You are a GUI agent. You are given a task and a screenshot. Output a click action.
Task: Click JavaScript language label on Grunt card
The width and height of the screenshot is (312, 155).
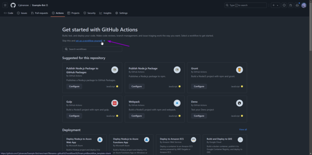tap(235, 87)
